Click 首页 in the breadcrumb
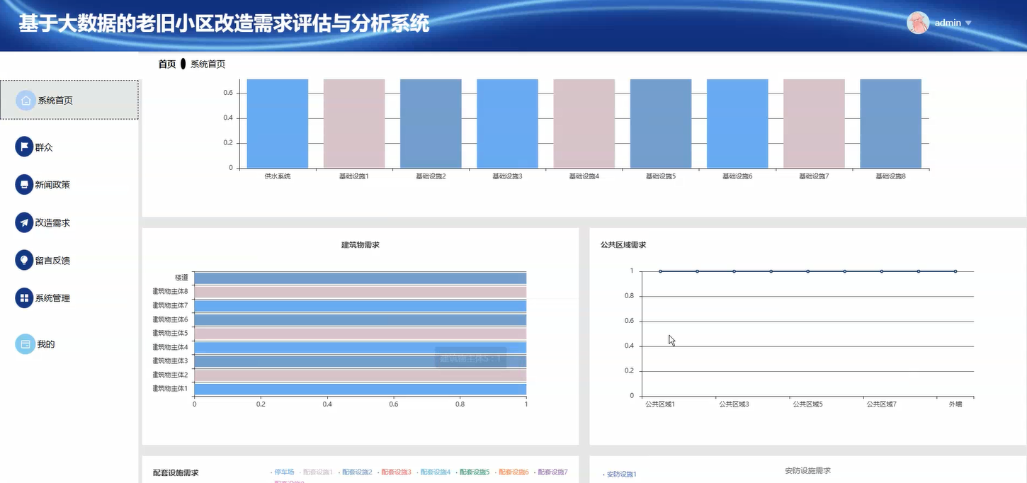1027x483 pixels. pyautogui.click(x=166, y=64)
